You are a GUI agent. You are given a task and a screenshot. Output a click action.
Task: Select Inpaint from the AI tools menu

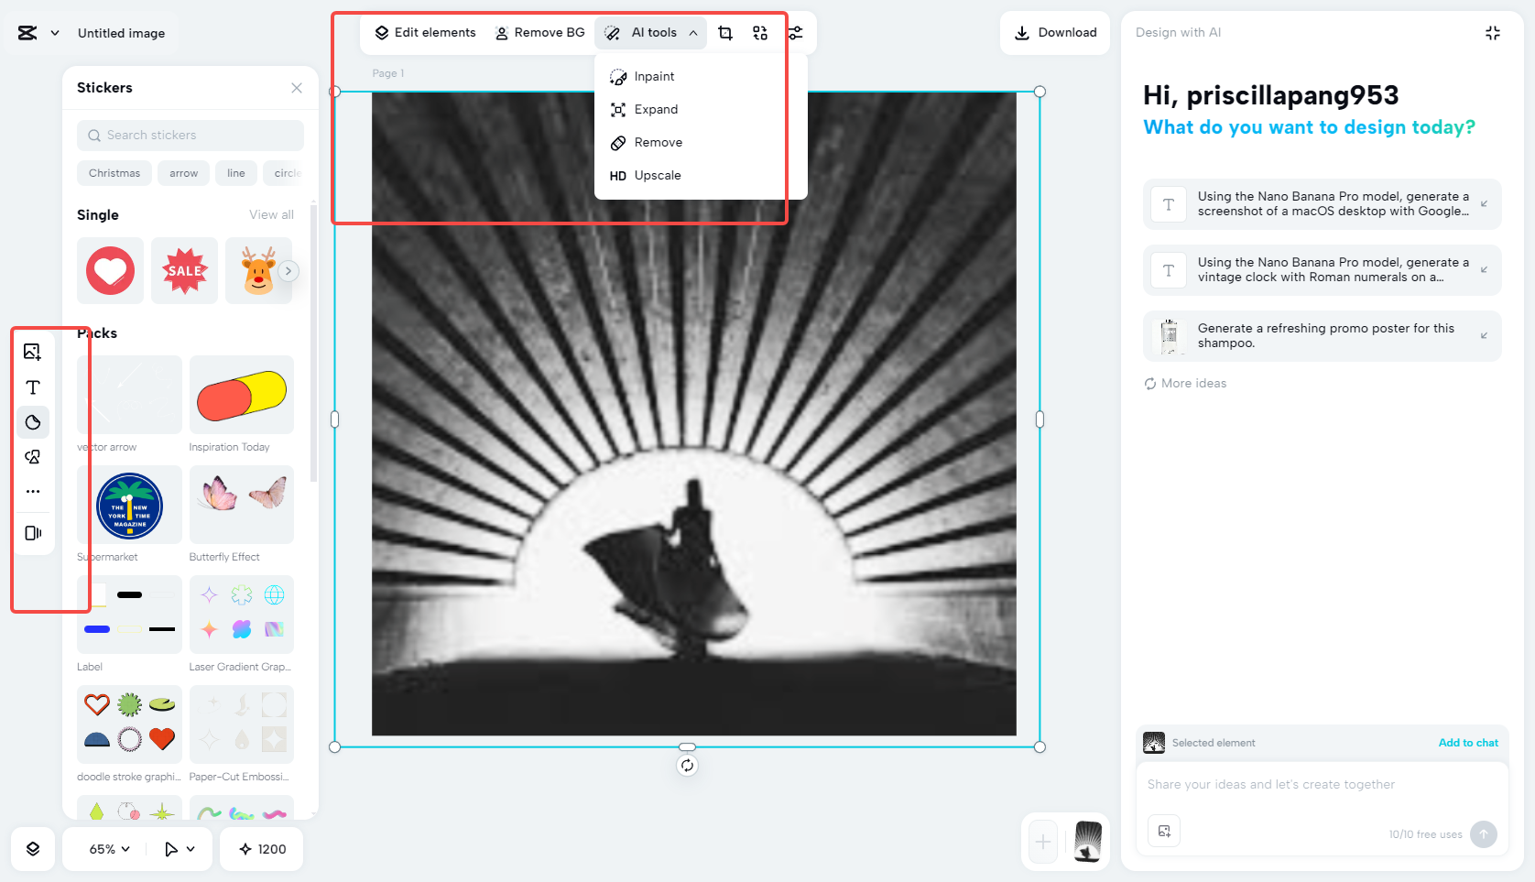tap(652, 76)
